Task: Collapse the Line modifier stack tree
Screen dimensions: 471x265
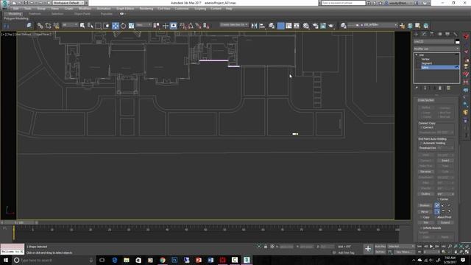Action: pos(417,55)
